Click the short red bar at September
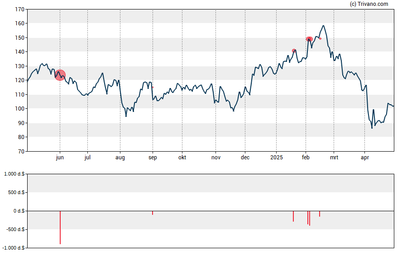 tap(153, 213)
